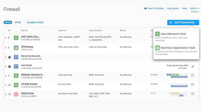Open the Log Viewer link
Viewport: 201px width, 112px height.
tap(173, 8)
